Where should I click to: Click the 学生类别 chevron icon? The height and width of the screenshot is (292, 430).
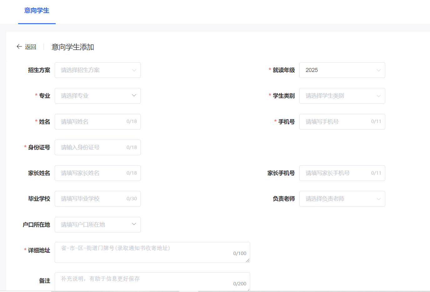378,96
